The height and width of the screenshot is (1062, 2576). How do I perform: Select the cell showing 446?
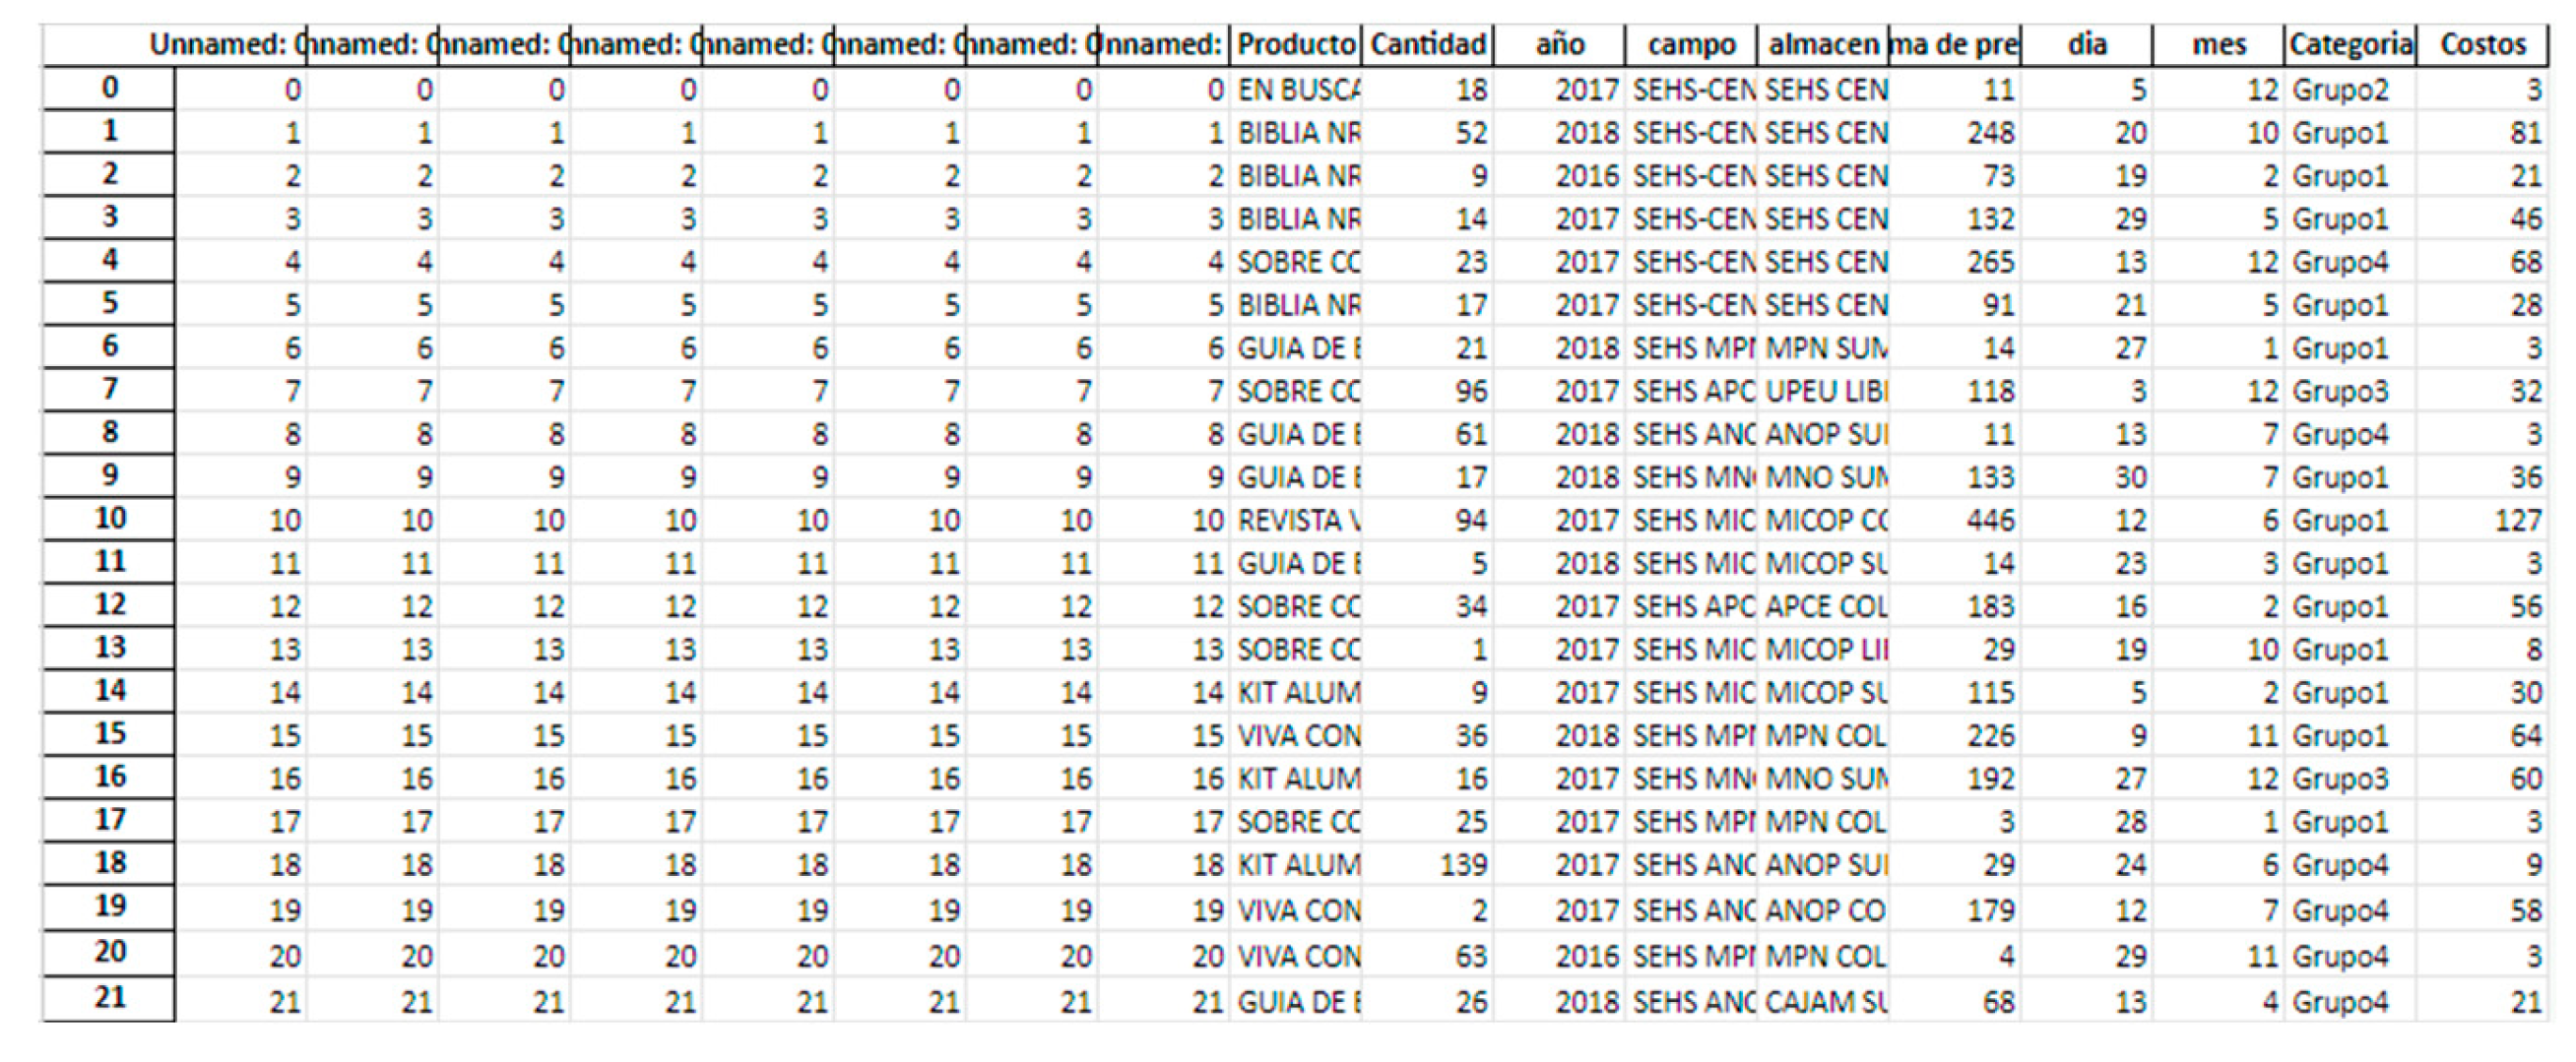pyautogui.click(x=1955, y=522)
